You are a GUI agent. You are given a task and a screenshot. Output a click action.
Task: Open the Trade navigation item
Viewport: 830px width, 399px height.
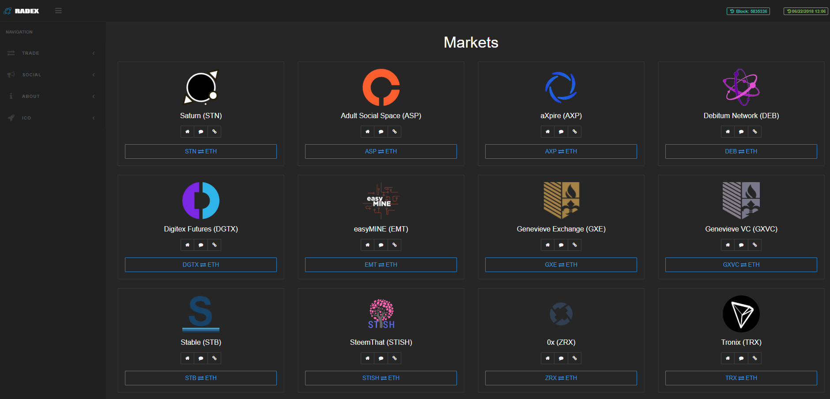[x=53, y=53]
